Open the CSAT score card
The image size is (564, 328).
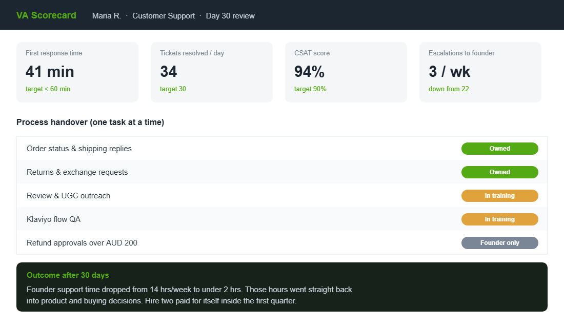(x=346, y=72)
